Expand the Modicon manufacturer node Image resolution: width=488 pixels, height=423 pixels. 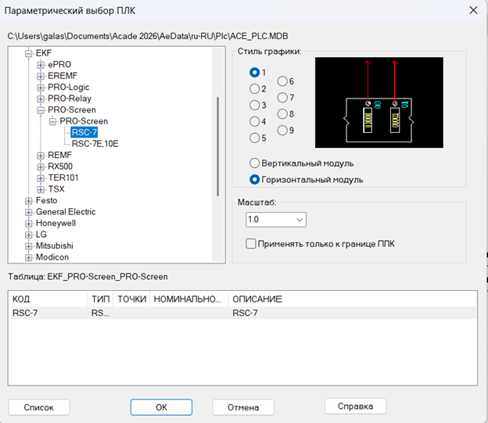29,257
